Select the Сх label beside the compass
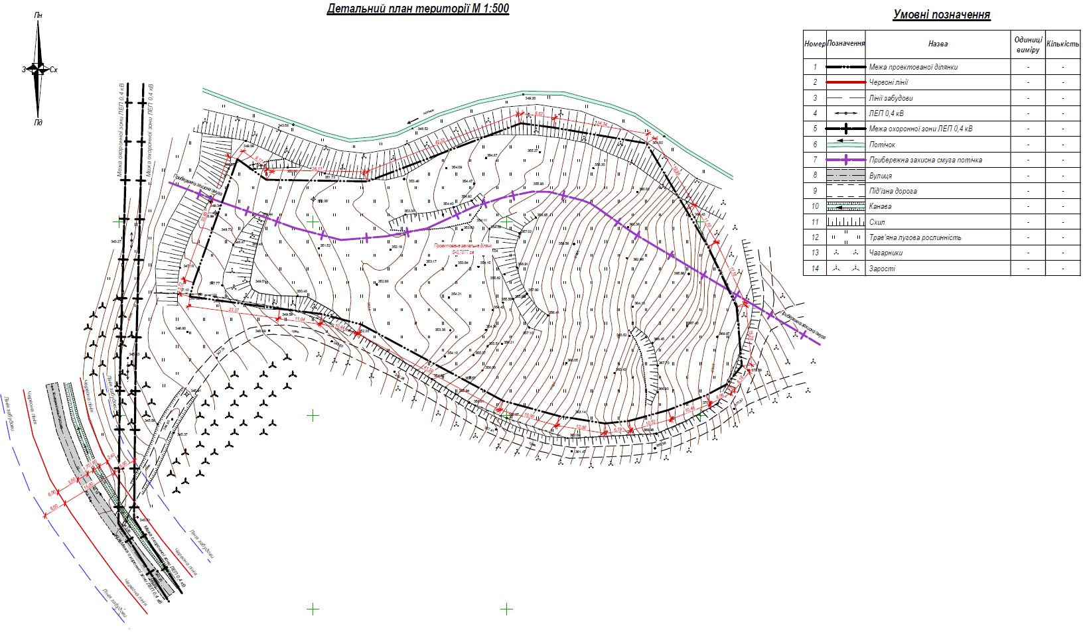The image size is (1083, 634). [x=53, y=70]
